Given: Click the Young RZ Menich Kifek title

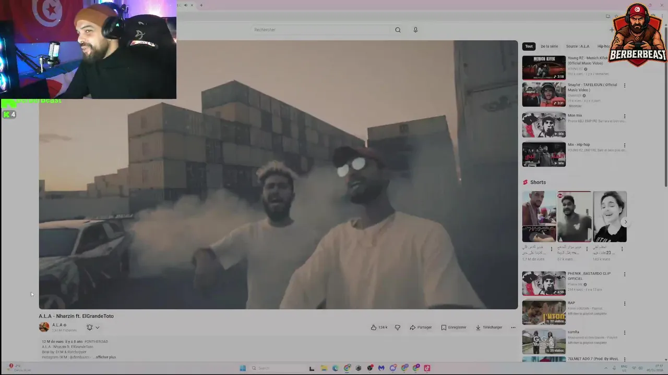Looking at the screenshot, I should pyautogui.click(x=588, y=60).
